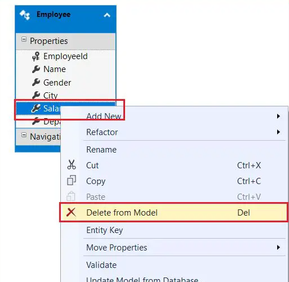This screenshot has height=282, width=289.
Task: Select the EmployeeId property
Action: point(65,56)
